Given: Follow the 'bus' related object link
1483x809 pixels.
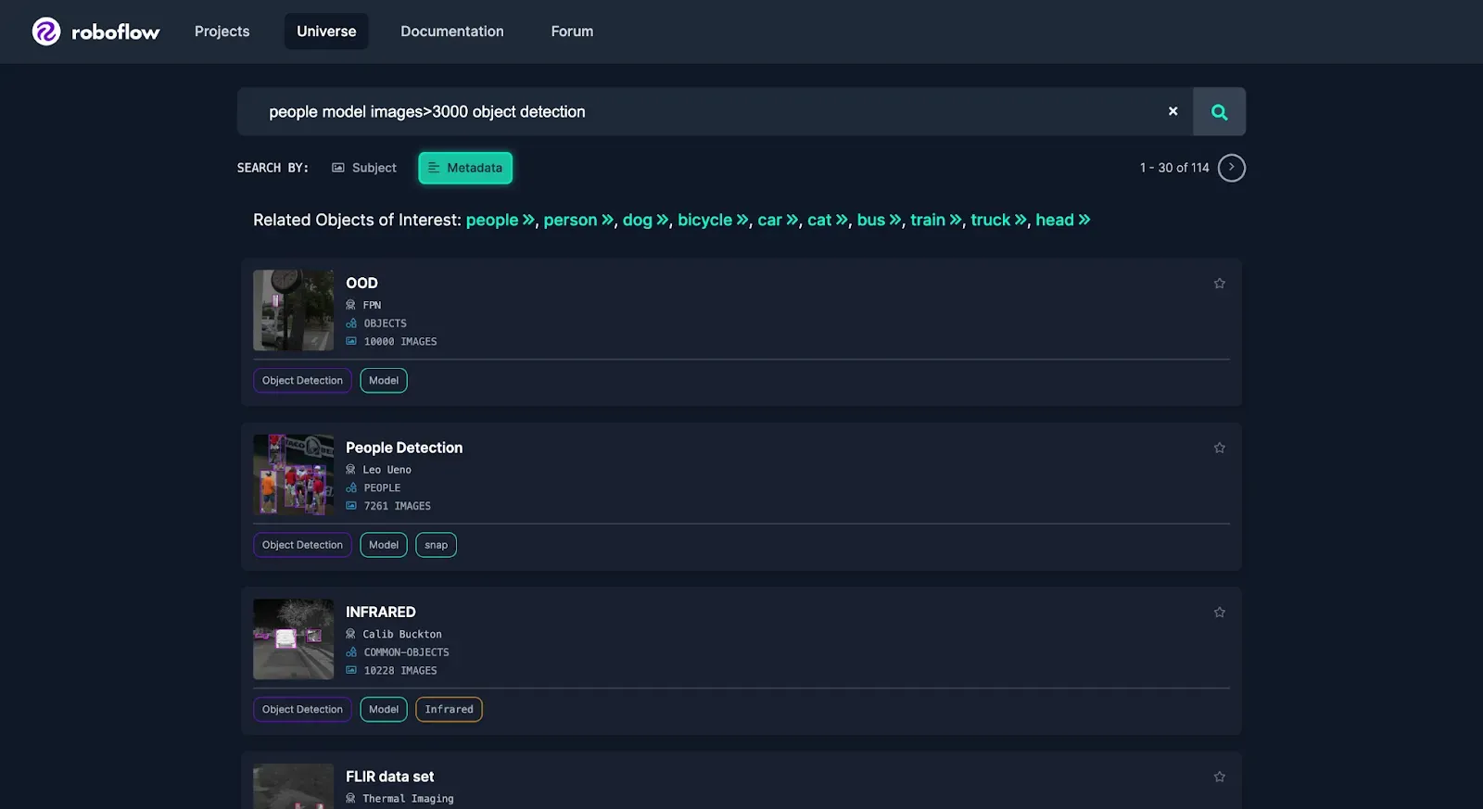Looking at the screenshot, I should 879,220.
